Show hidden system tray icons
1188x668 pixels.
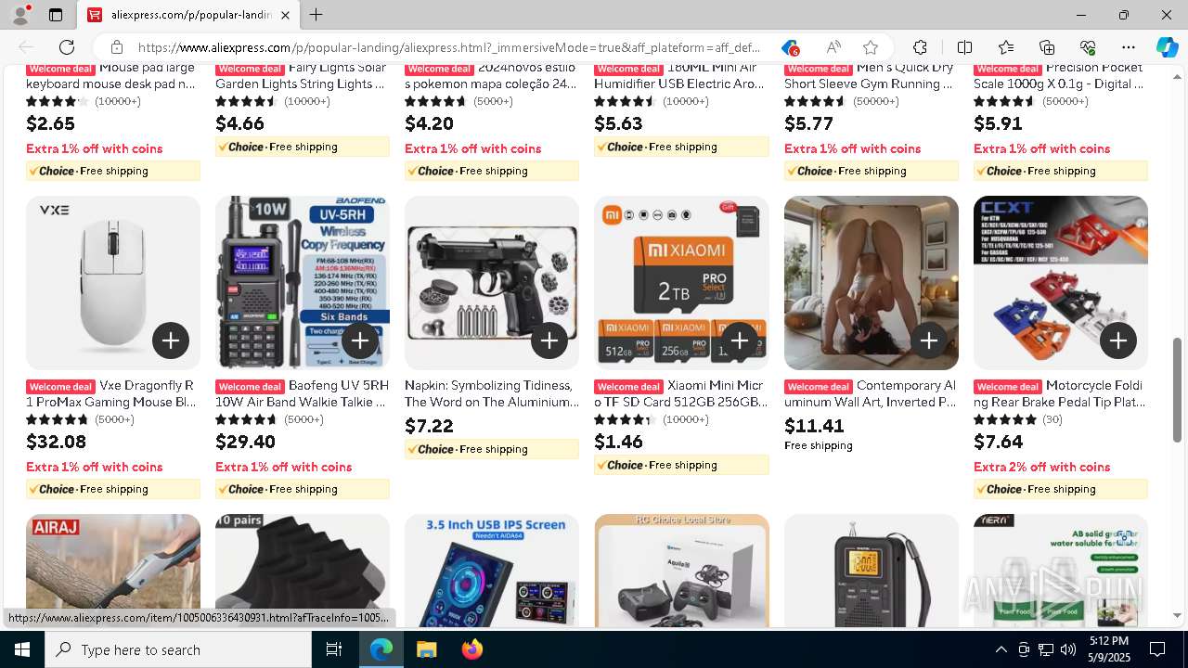click(x=1001, y=649)
